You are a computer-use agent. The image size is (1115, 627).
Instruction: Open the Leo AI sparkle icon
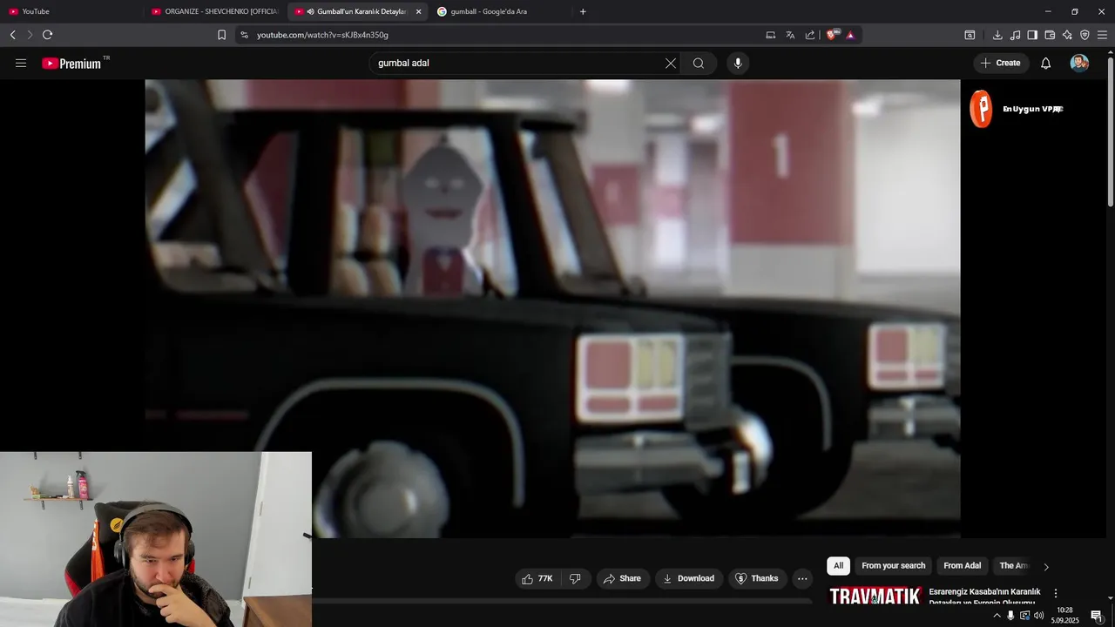[1067, 35]
